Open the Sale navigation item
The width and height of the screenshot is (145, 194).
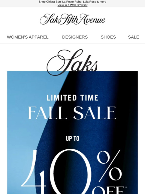[x=133, y=37]
